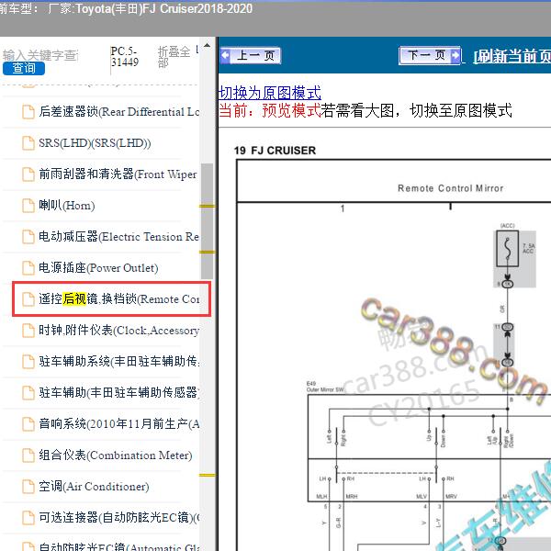Click the sidebar vertical scrollbar thumb

tap(207, 221)
